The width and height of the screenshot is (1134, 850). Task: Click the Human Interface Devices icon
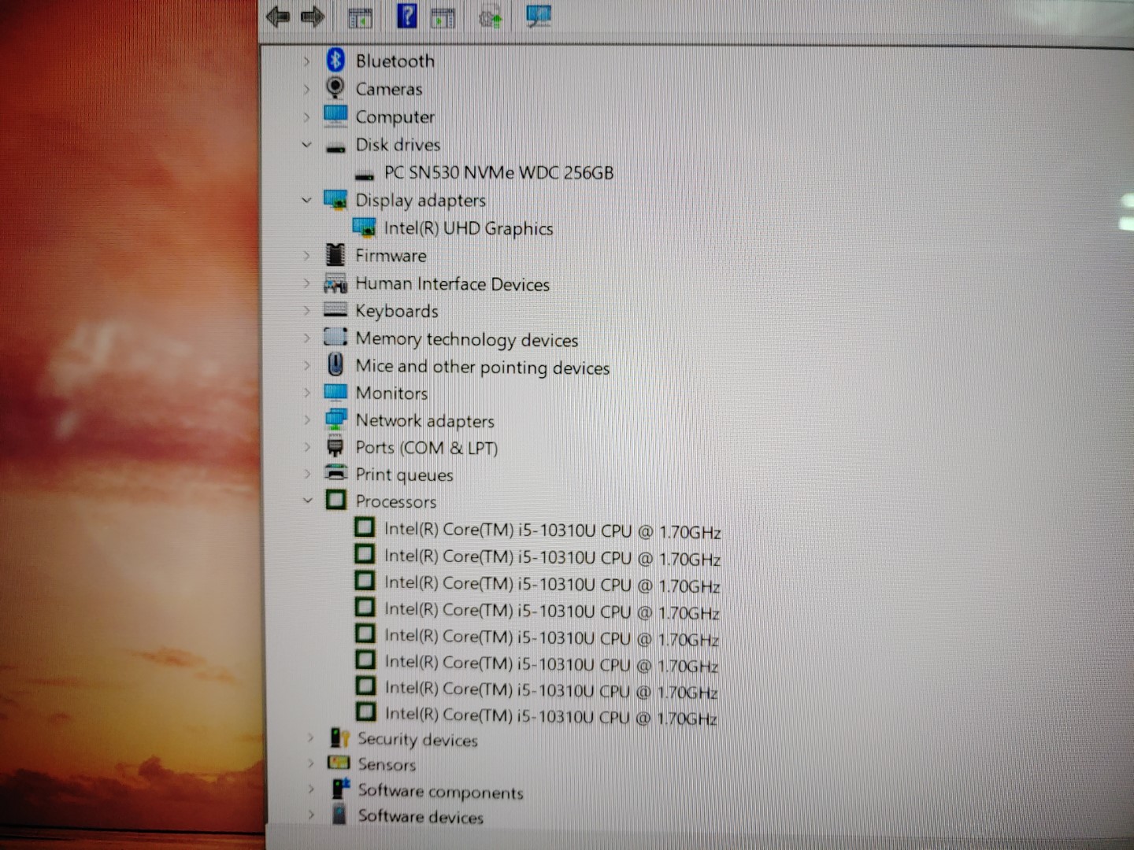pyautogui.click(x=335, y=283)
